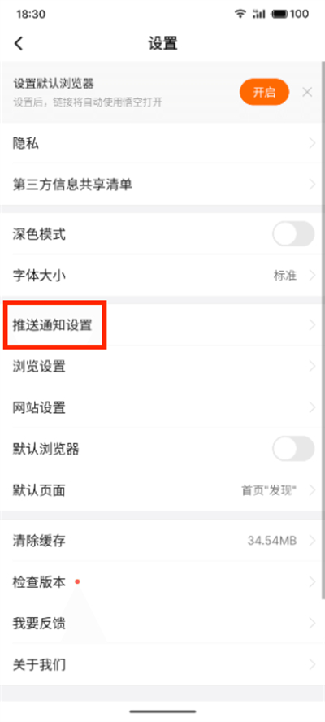Tap 检查版本 with the red dot
Screen dimensions: 325x722
pos(162,582)
